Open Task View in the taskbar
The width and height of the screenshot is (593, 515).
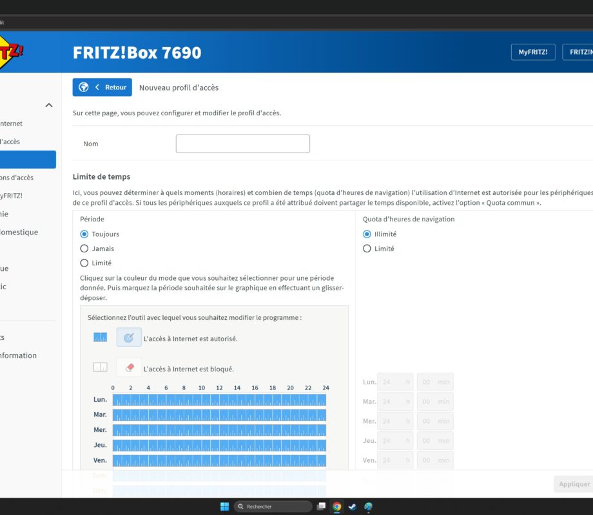pos(322,507)
